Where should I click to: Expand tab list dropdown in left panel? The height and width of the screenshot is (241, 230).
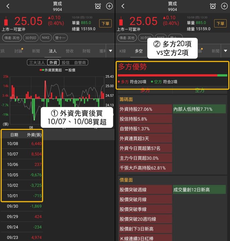click(x=111, y=51)
